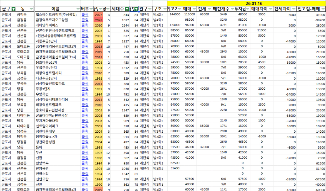Open the 전고점-매매 column filter
Viewport: 326px width, 191px height.
(x=323, y=9)
